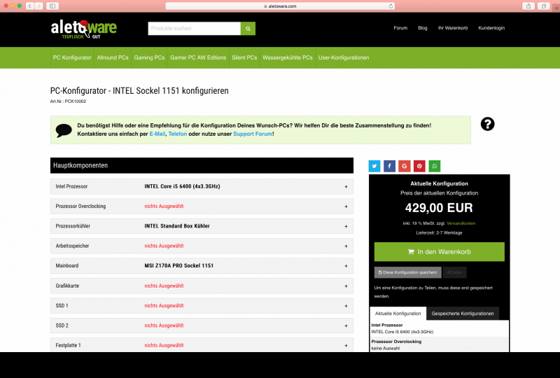Show all Safari tabs
Viewport: 560px width, 378px height.
point(544,6)
